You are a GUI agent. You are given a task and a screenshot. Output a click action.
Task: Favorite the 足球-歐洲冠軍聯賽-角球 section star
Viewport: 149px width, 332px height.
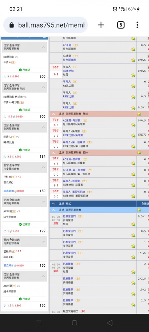139,114
